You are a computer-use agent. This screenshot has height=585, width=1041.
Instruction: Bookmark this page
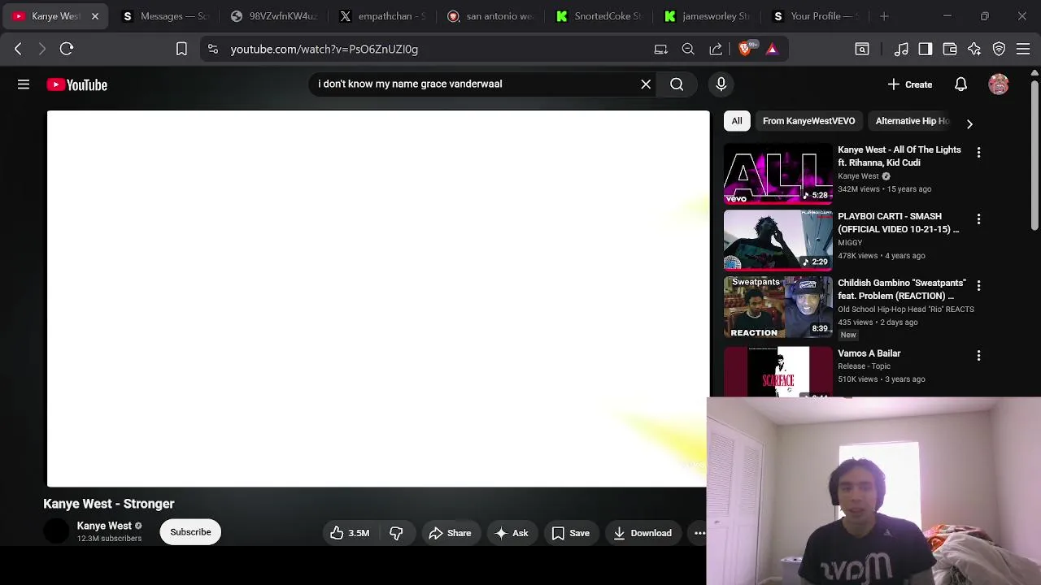[x=181, y=49]
